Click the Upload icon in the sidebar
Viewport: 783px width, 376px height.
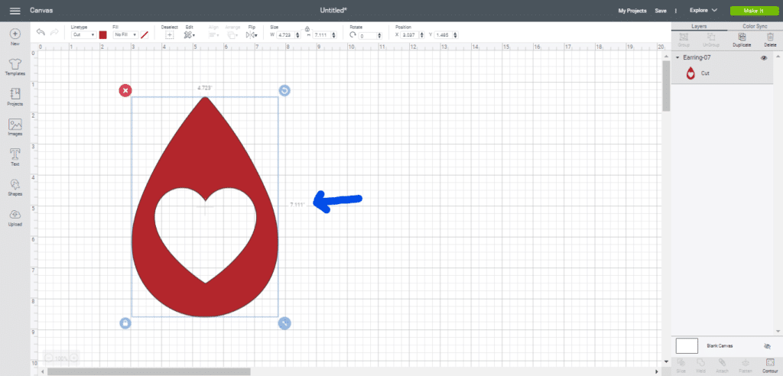[x=15, y=216]
